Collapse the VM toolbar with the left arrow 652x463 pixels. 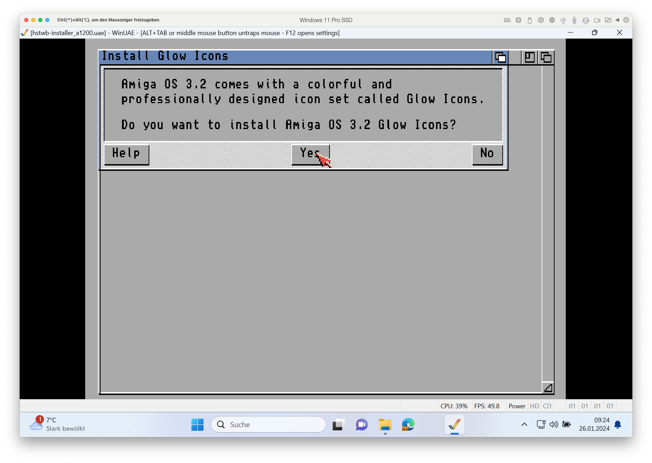[617, 20]
